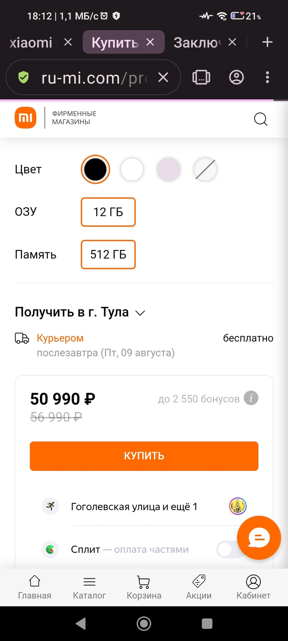Viewport: 288px width, 641px height.
Task: Open the site search magnifier icon
Action: pos(260,119)
